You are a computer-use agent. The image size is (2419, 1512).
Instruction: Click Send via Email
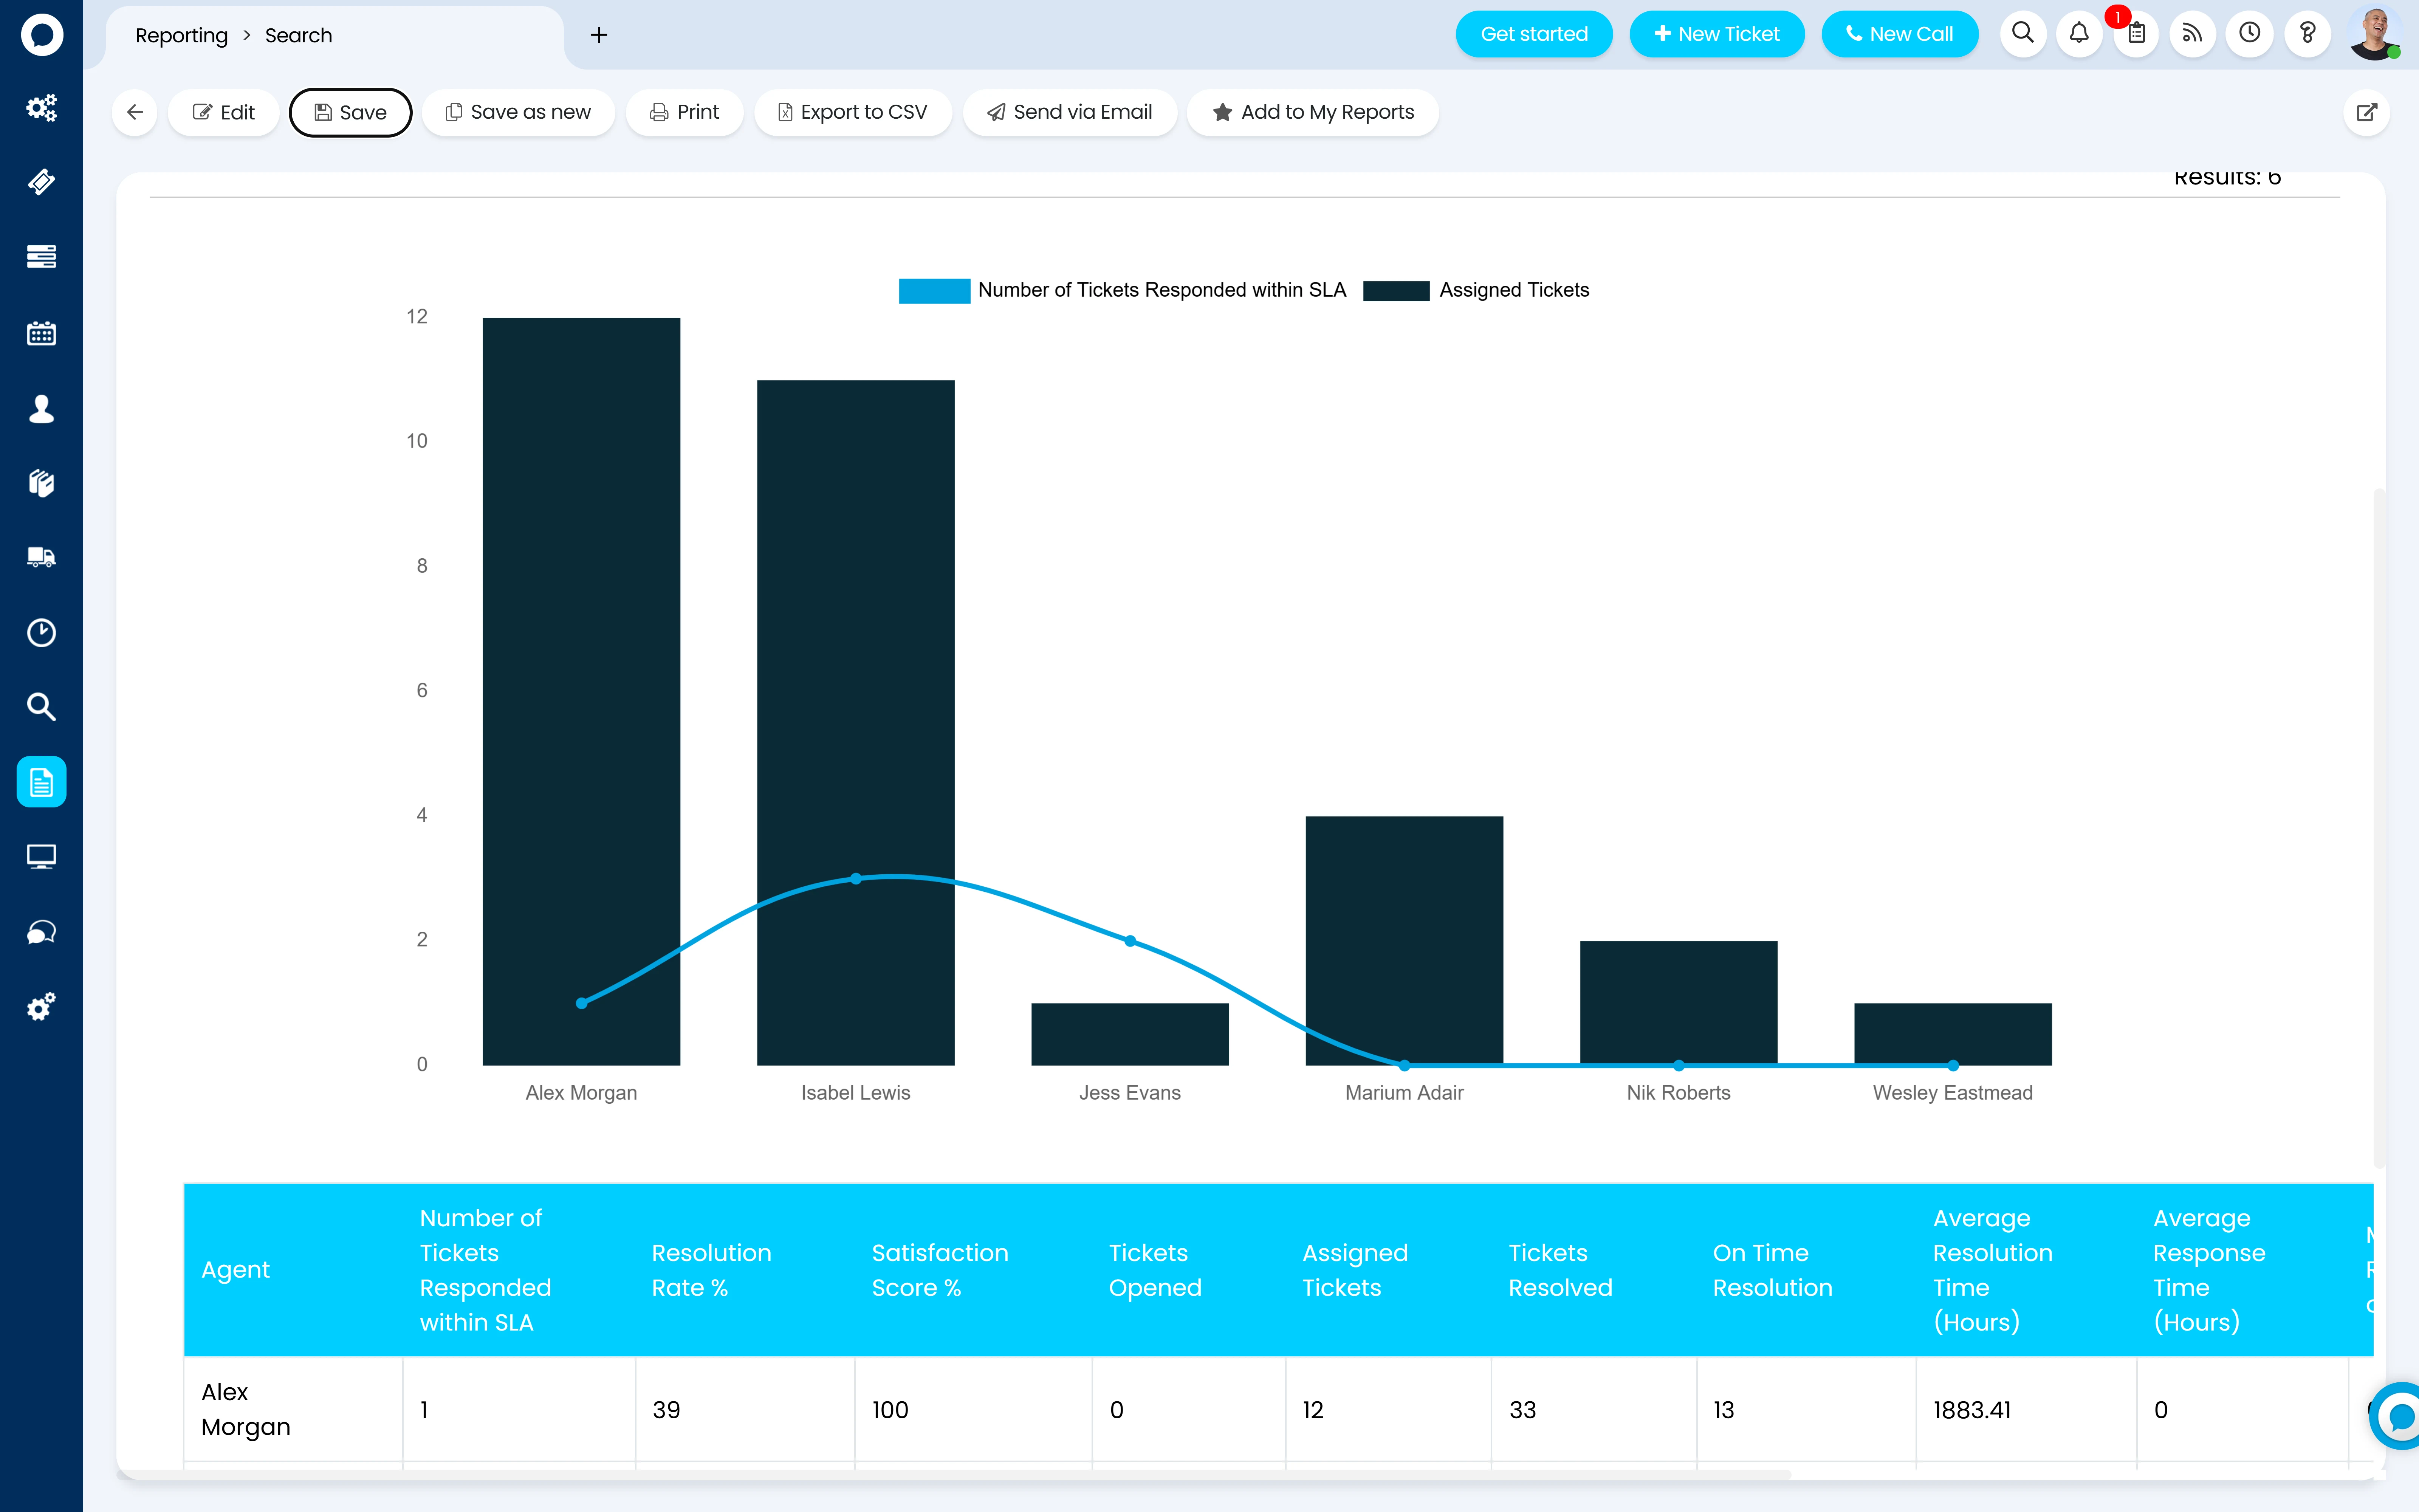pos(1070,112)
